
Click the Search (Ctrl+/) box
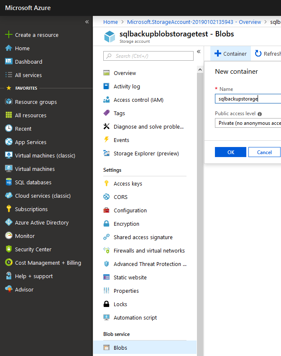click(x=148, y=56)
